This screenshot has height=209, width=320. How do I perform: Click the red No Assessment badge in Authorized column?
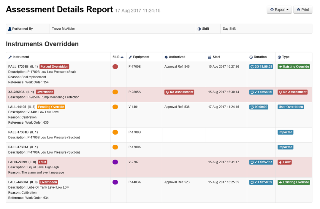(x=179, y=92)
